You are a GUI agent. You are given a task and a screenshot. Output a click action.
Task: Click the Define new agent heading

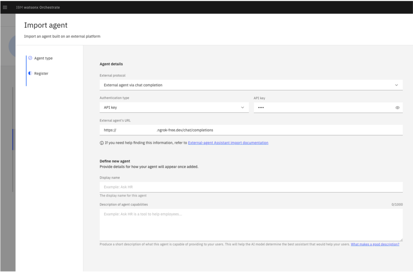coord(115,161)
